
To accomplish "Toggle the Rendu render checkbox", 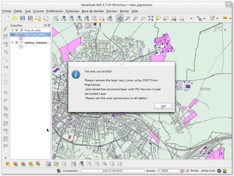I will pos(188,171).
